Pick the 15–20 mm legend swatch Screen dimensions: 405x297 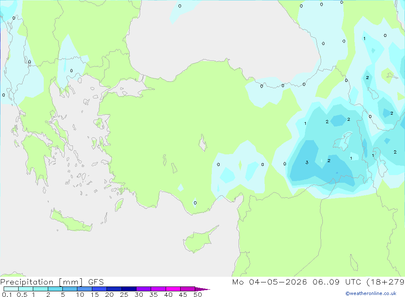click(100, 289)
